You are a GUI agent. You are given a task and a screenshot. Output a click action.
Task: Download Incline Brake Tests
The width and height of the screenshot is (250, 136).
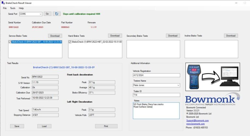(230, 36)
